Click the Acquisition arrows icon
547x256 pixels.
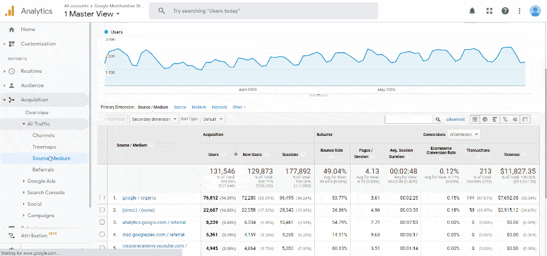[12, 99]
